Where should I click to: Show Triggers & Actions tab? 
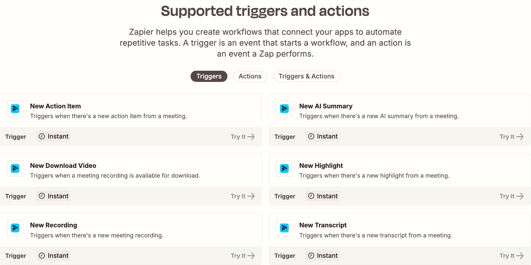tap(306, 76)
